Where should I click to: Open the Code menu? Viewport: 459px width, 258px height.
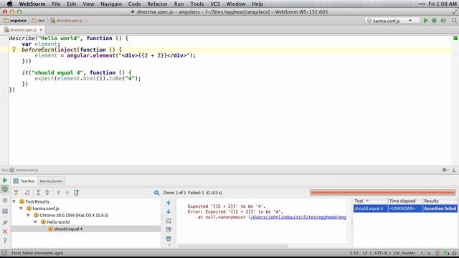(134, 4)
